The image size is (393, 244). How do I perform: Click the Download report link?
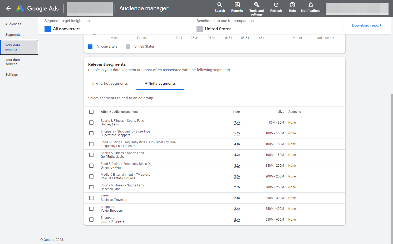(366, 25)
